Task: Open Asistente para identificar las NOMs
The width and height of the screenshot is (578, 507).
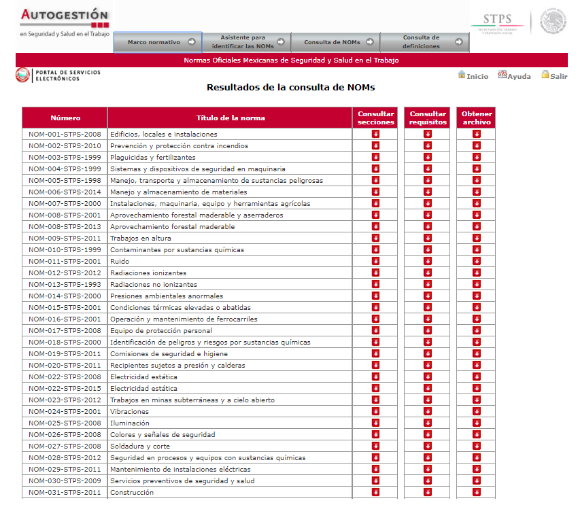Action: coord(247,42)
